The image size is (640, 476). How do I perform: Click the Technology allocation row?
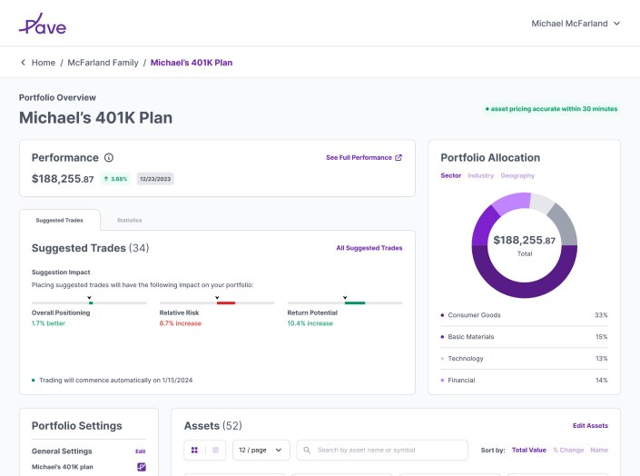[524, 358]
